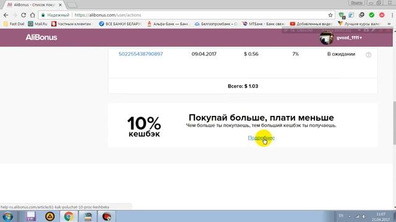
Task: Click the volume icon in system tray
Action: [364, 216]
